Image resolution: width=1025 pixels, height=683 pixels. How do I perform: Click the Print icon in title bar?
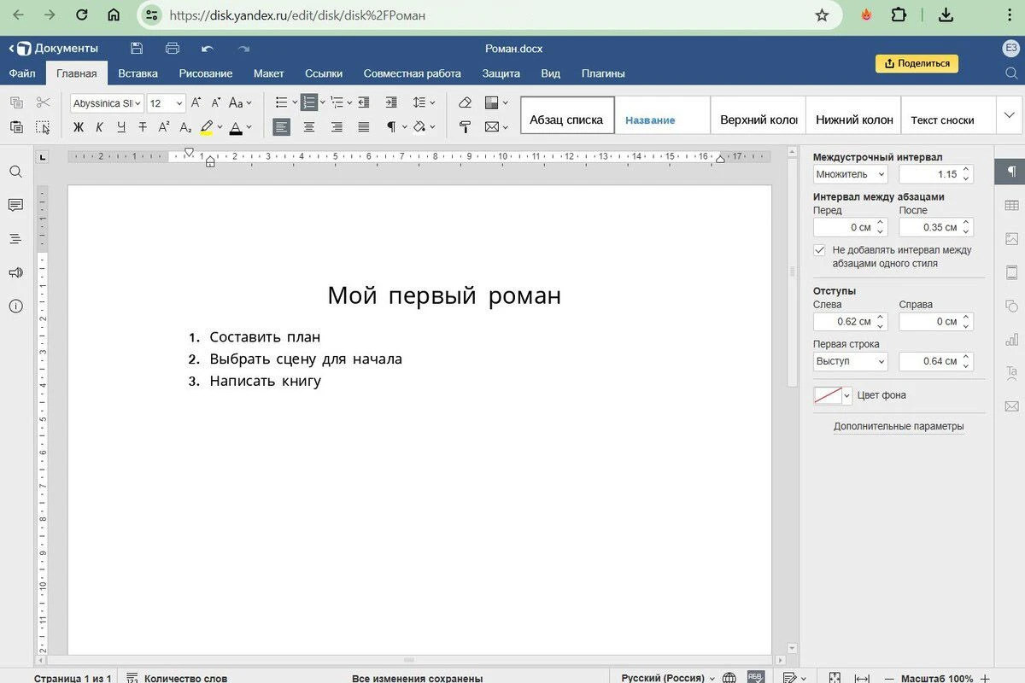173,49
